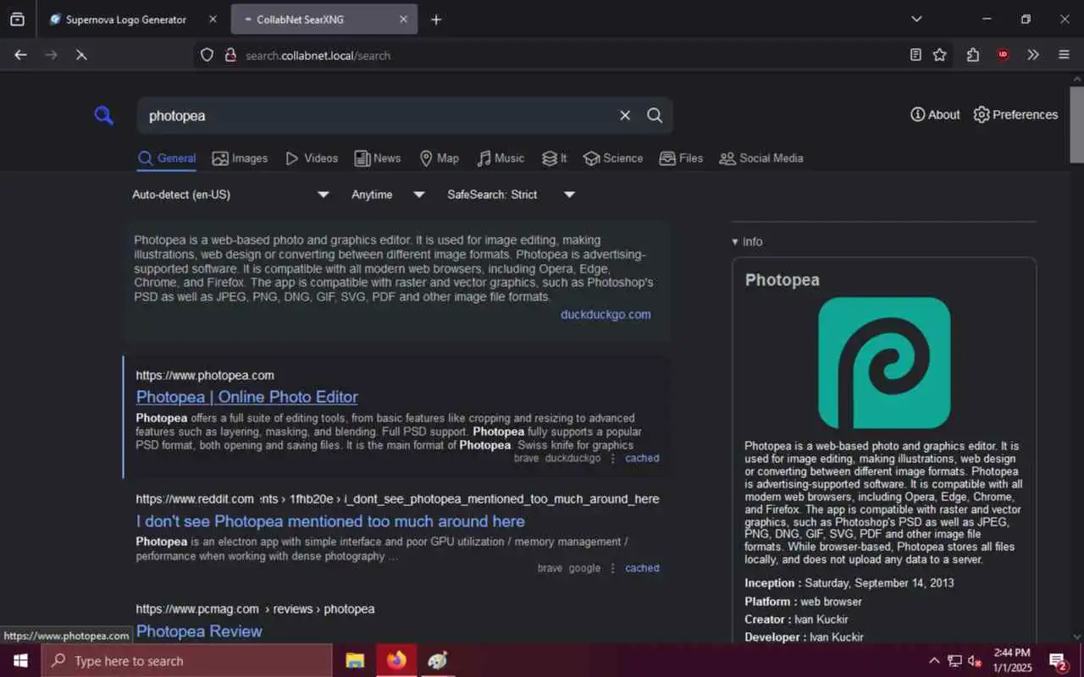Open the About info icon link

click(x=935, y=115)
